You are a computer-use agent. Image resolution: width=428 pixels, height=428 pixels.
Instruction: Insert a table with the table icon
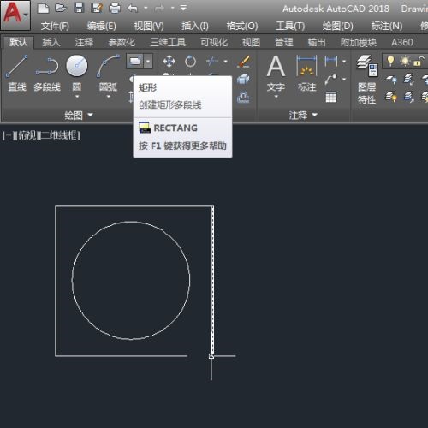[x=331, y=98]
